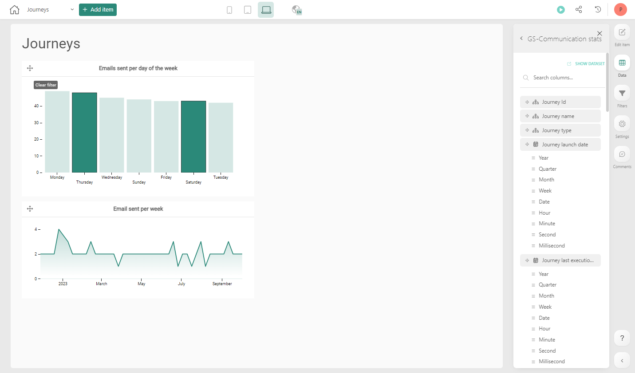635x373 pixels.
Task: Click the Thursday bar in chart
Action: pyautogui.click(x=84, y=132)
